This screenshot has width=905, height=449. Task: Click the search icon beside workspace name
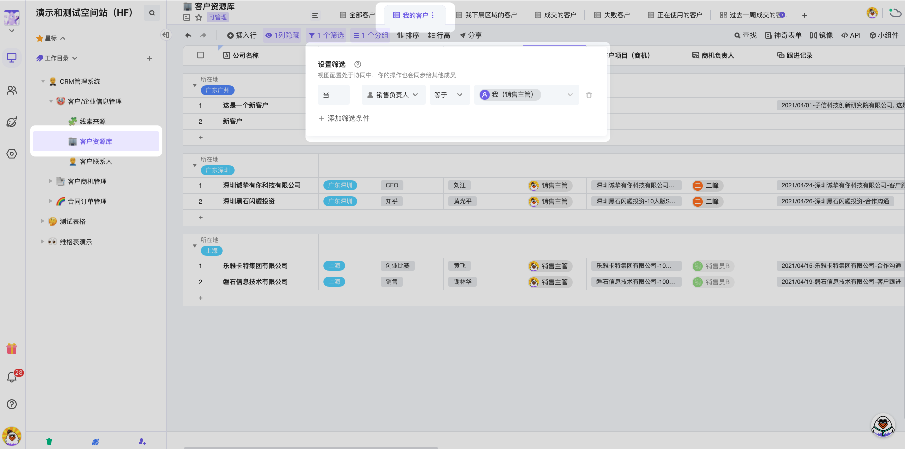pyautogui.click(x=152, y=13)
